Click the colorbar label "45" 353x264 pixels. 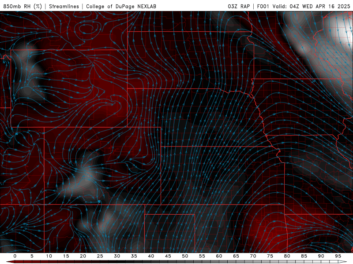[x=168, y=256]
